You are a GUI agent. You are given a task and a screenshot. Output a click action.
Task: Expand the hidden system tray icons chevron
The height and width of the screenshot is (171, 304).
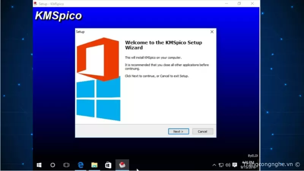[x=214, y=165]
